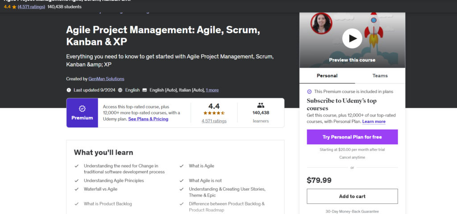Click the ratings link in top bar

click(31, 7)
